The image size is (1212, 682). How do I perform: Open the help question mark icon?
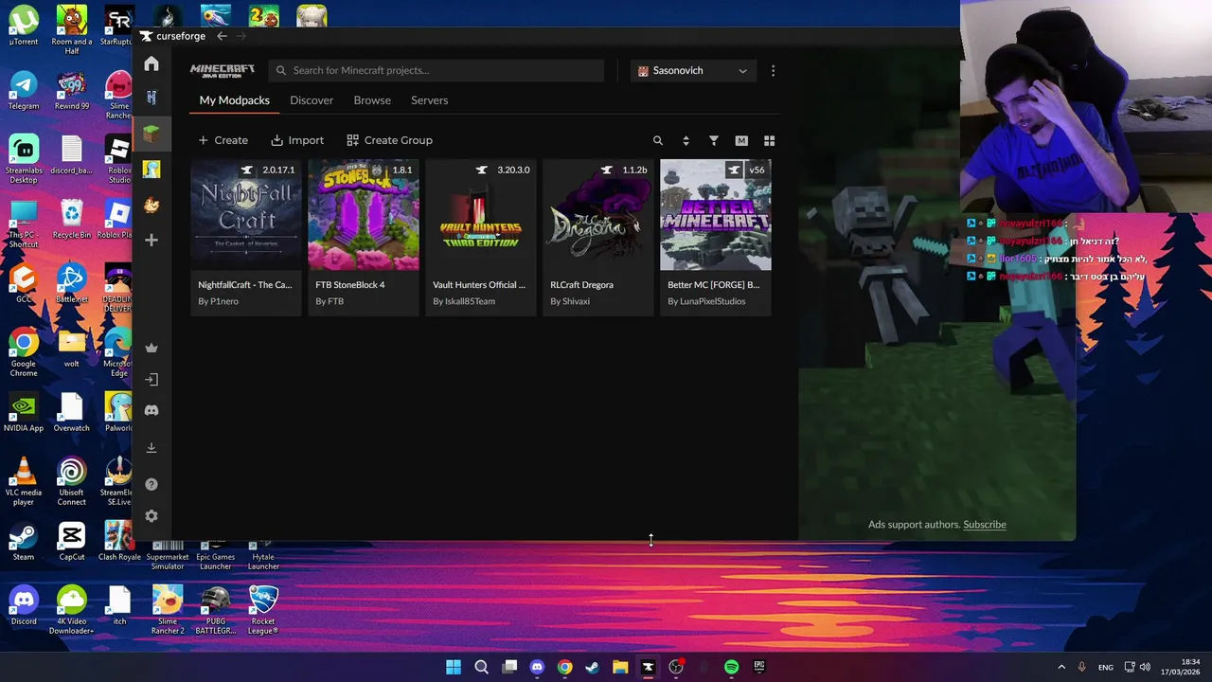pos(151,484)
